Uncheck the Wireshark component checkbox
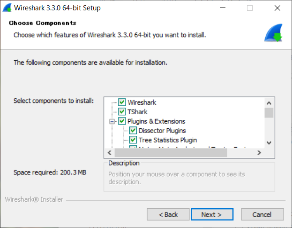Screen dimensions: 292x228 click(122, 102)
